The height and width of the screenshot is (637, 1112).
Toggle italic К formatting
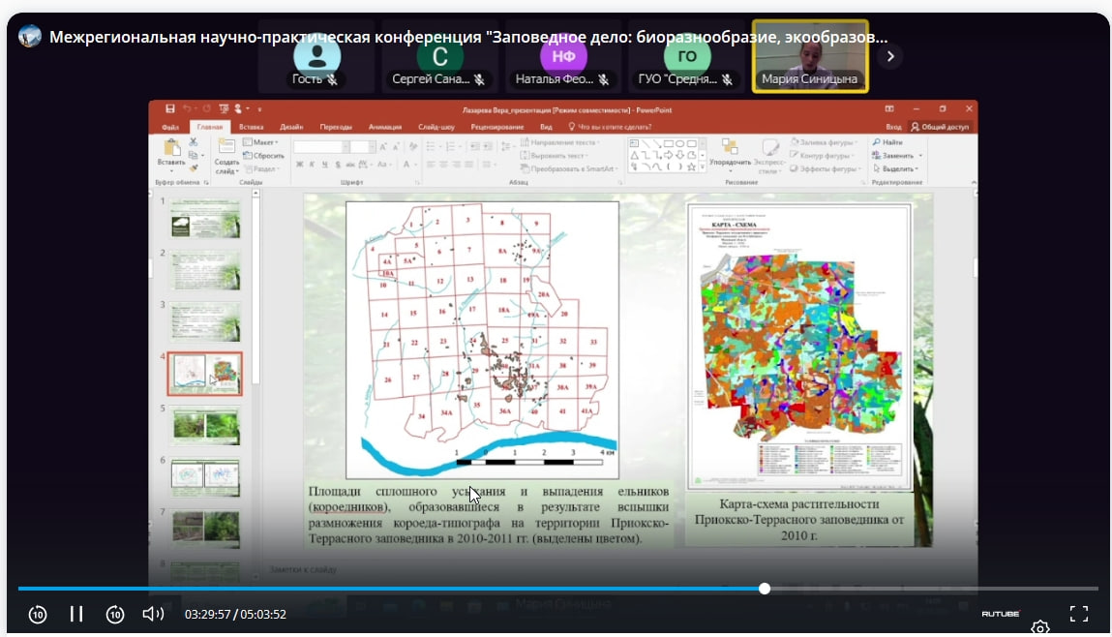[x=312, y=165]
